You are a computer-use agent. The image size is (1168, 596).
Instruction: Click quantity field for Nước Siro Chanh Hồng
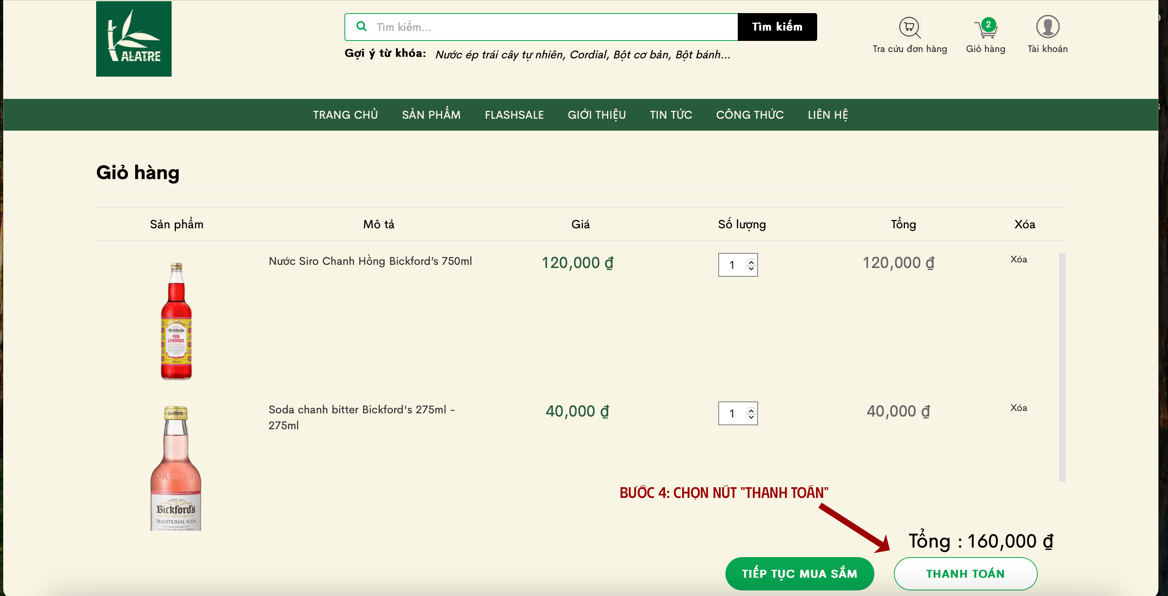click(738, 265)
